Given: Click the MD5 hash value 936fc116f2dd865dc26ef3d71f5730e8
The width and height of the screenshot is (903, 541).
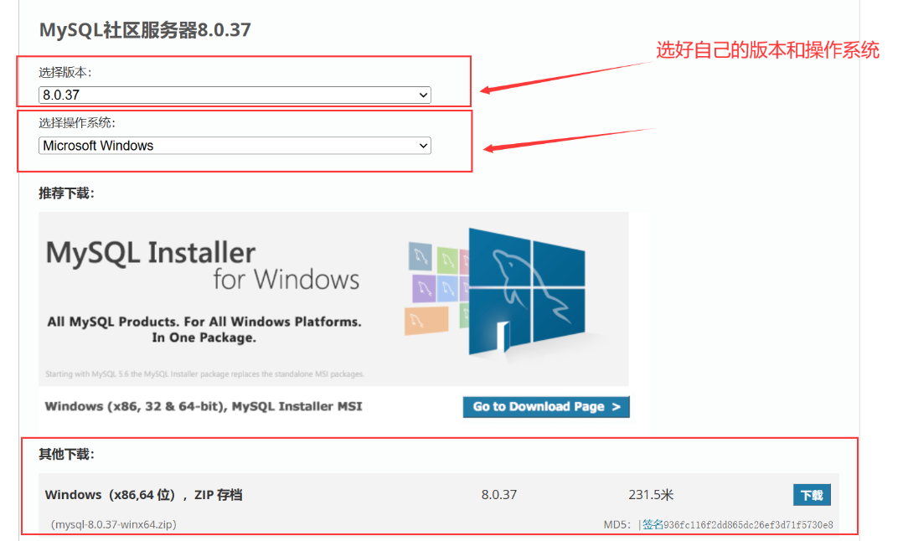Looking at the screenshot, I should tap(748, 525).
